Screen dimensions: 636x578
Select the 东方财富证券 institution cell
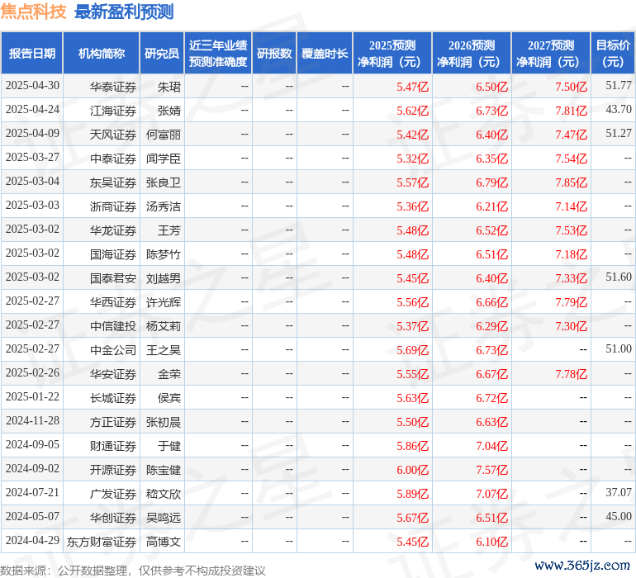[102, 542]
